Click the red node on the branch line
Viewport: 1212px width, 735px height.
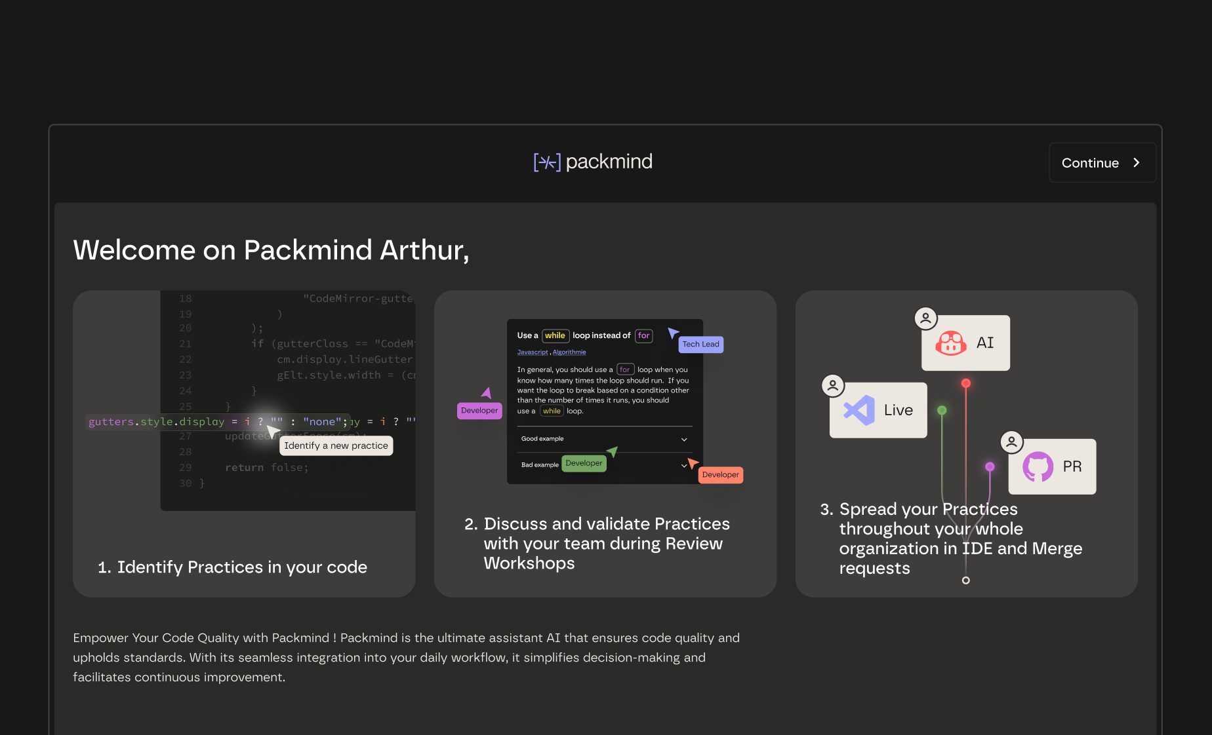point(965,383)
